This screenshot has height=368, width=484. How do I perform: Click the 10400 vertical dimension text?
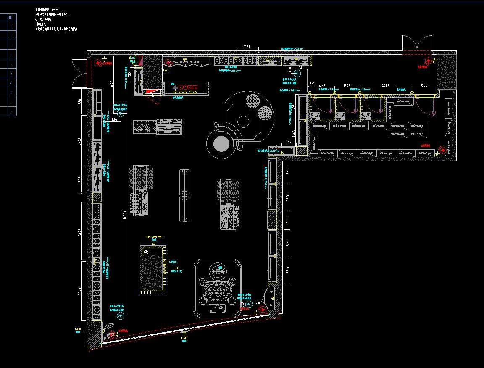[124, 215]
